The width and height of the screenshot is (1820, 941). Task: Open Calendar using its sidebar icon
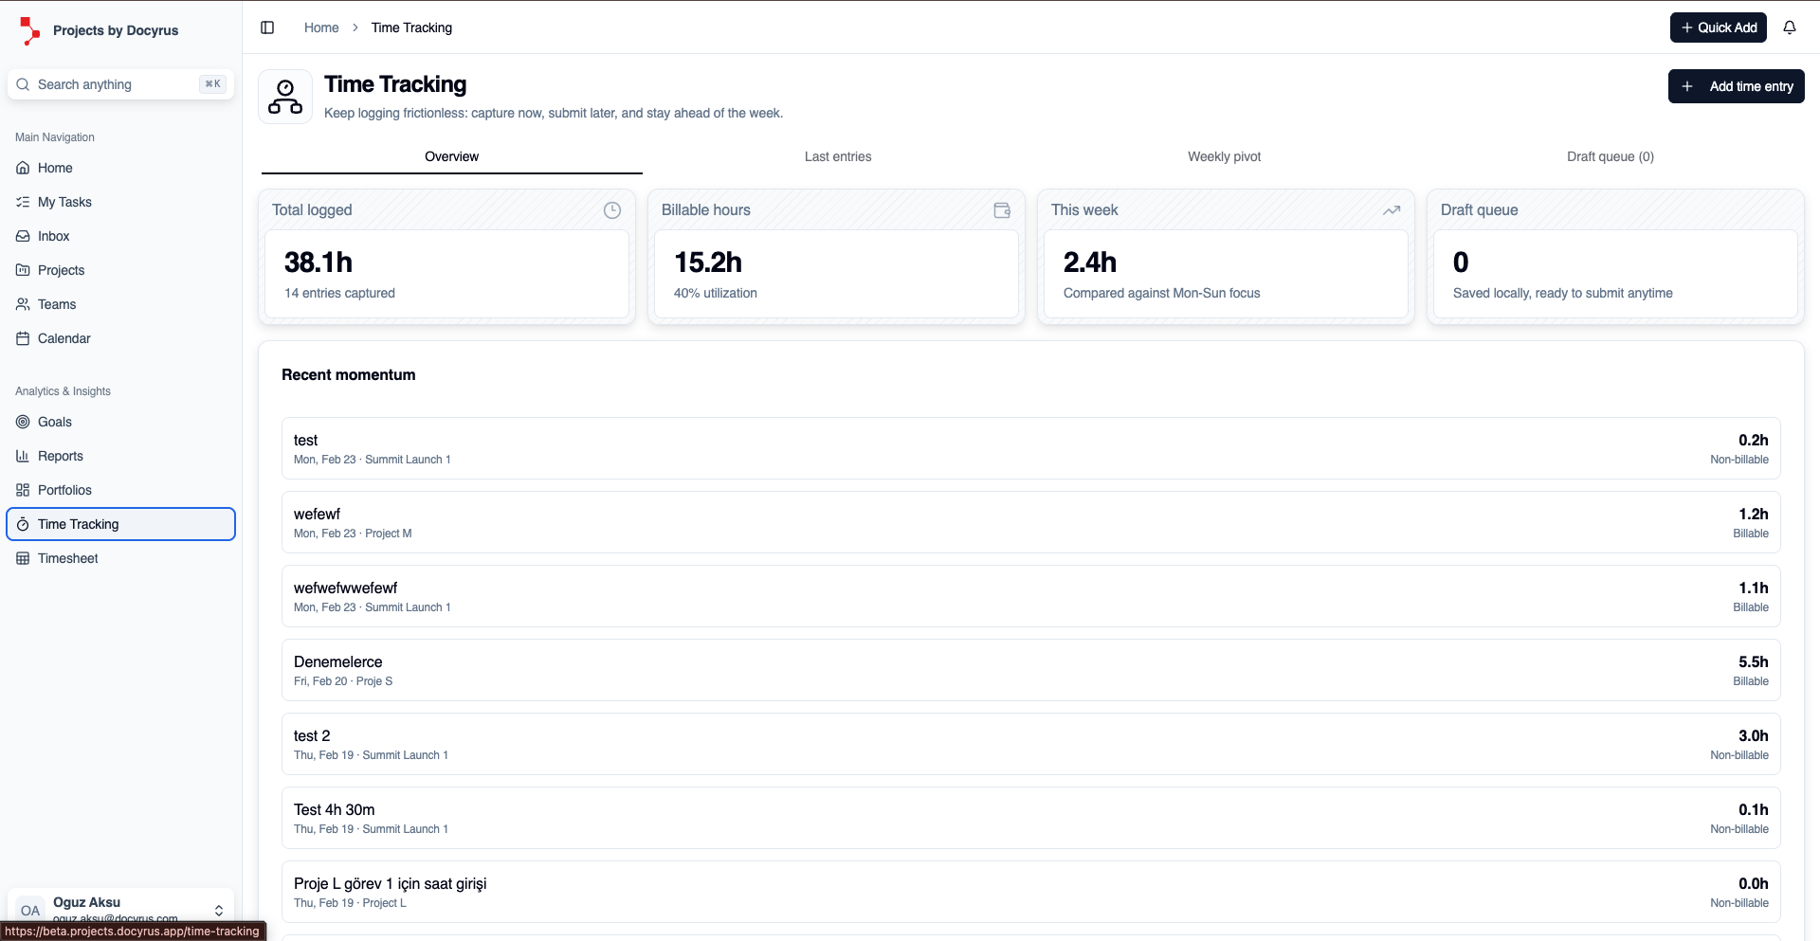(22, 338)
